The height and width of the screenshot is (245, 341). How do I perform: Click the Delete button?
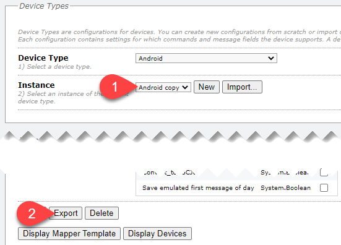pyautogui.click(x=101, y=213)
